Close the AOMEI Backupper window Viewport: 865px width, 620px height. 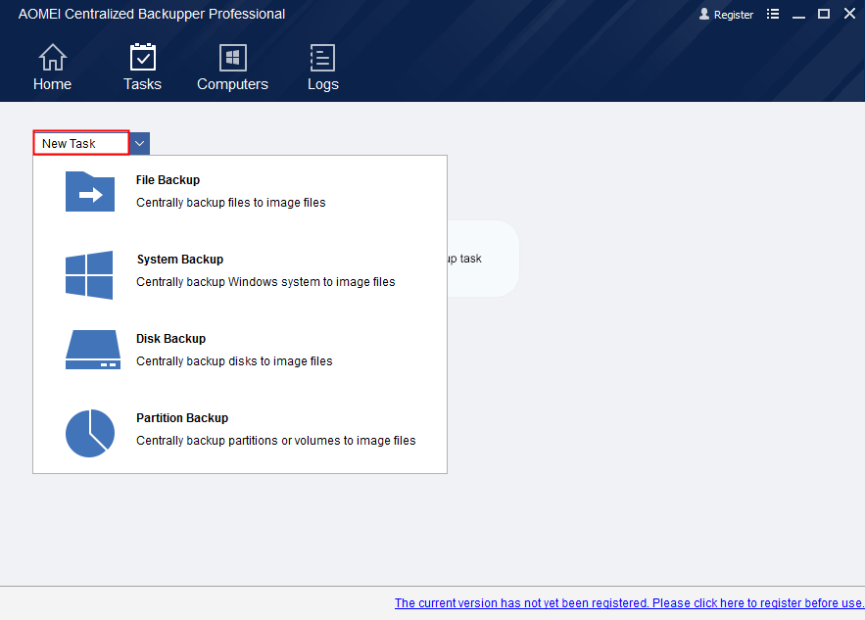click(849, 14)
